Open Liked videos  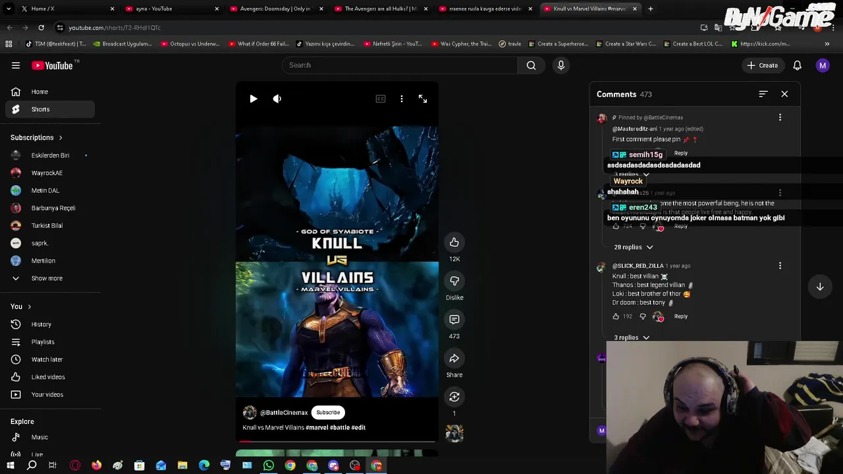[50, 377]
